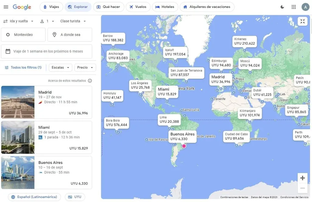Show info about these results
This screenshot has width=312, height=202.
pos(90,81)
